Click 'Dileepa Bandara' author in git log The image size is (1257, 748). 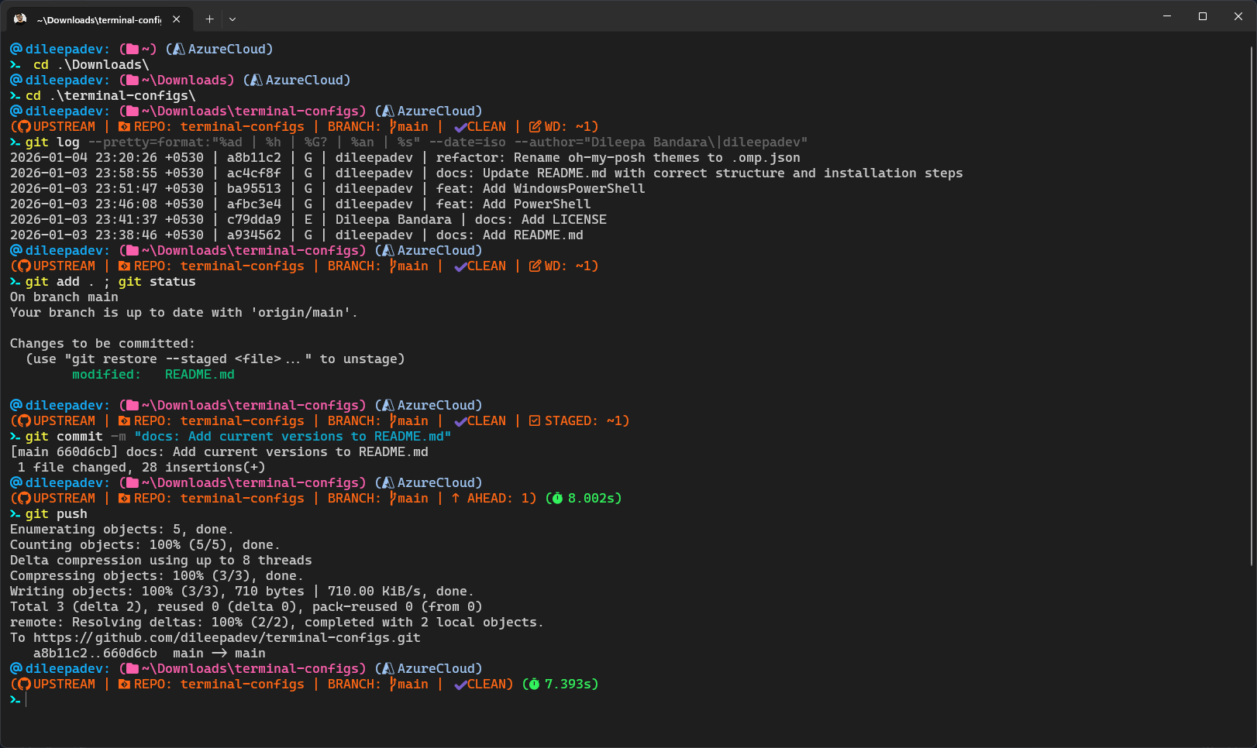tap(394, 220)
